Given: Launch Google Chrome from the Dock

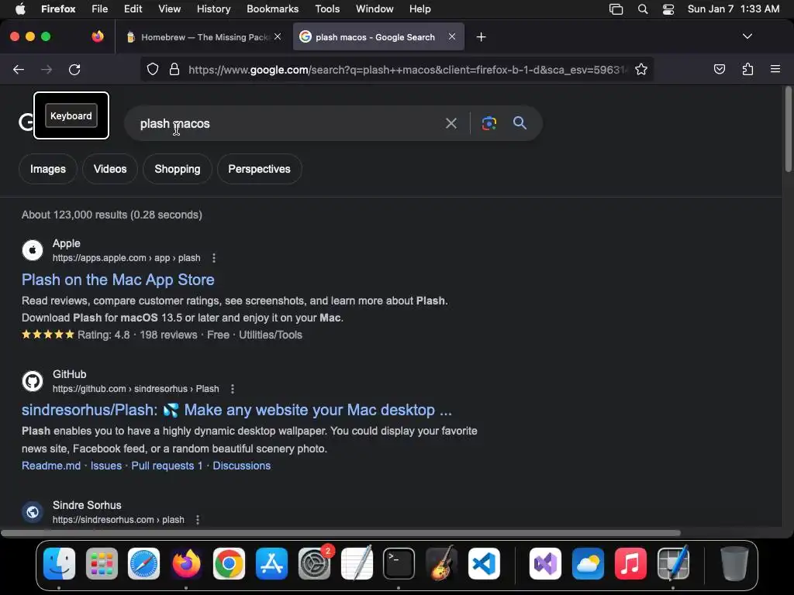Looking at the screenshot, I should coord(229,564).
